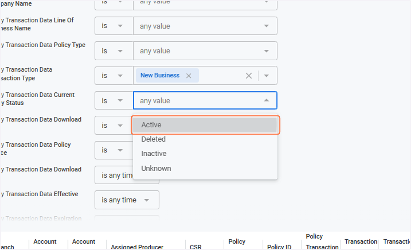411x250 pixels.
Task: Click the Transaction Data Effective filter label
Action: pyautogui.click(x=39, y=194)
